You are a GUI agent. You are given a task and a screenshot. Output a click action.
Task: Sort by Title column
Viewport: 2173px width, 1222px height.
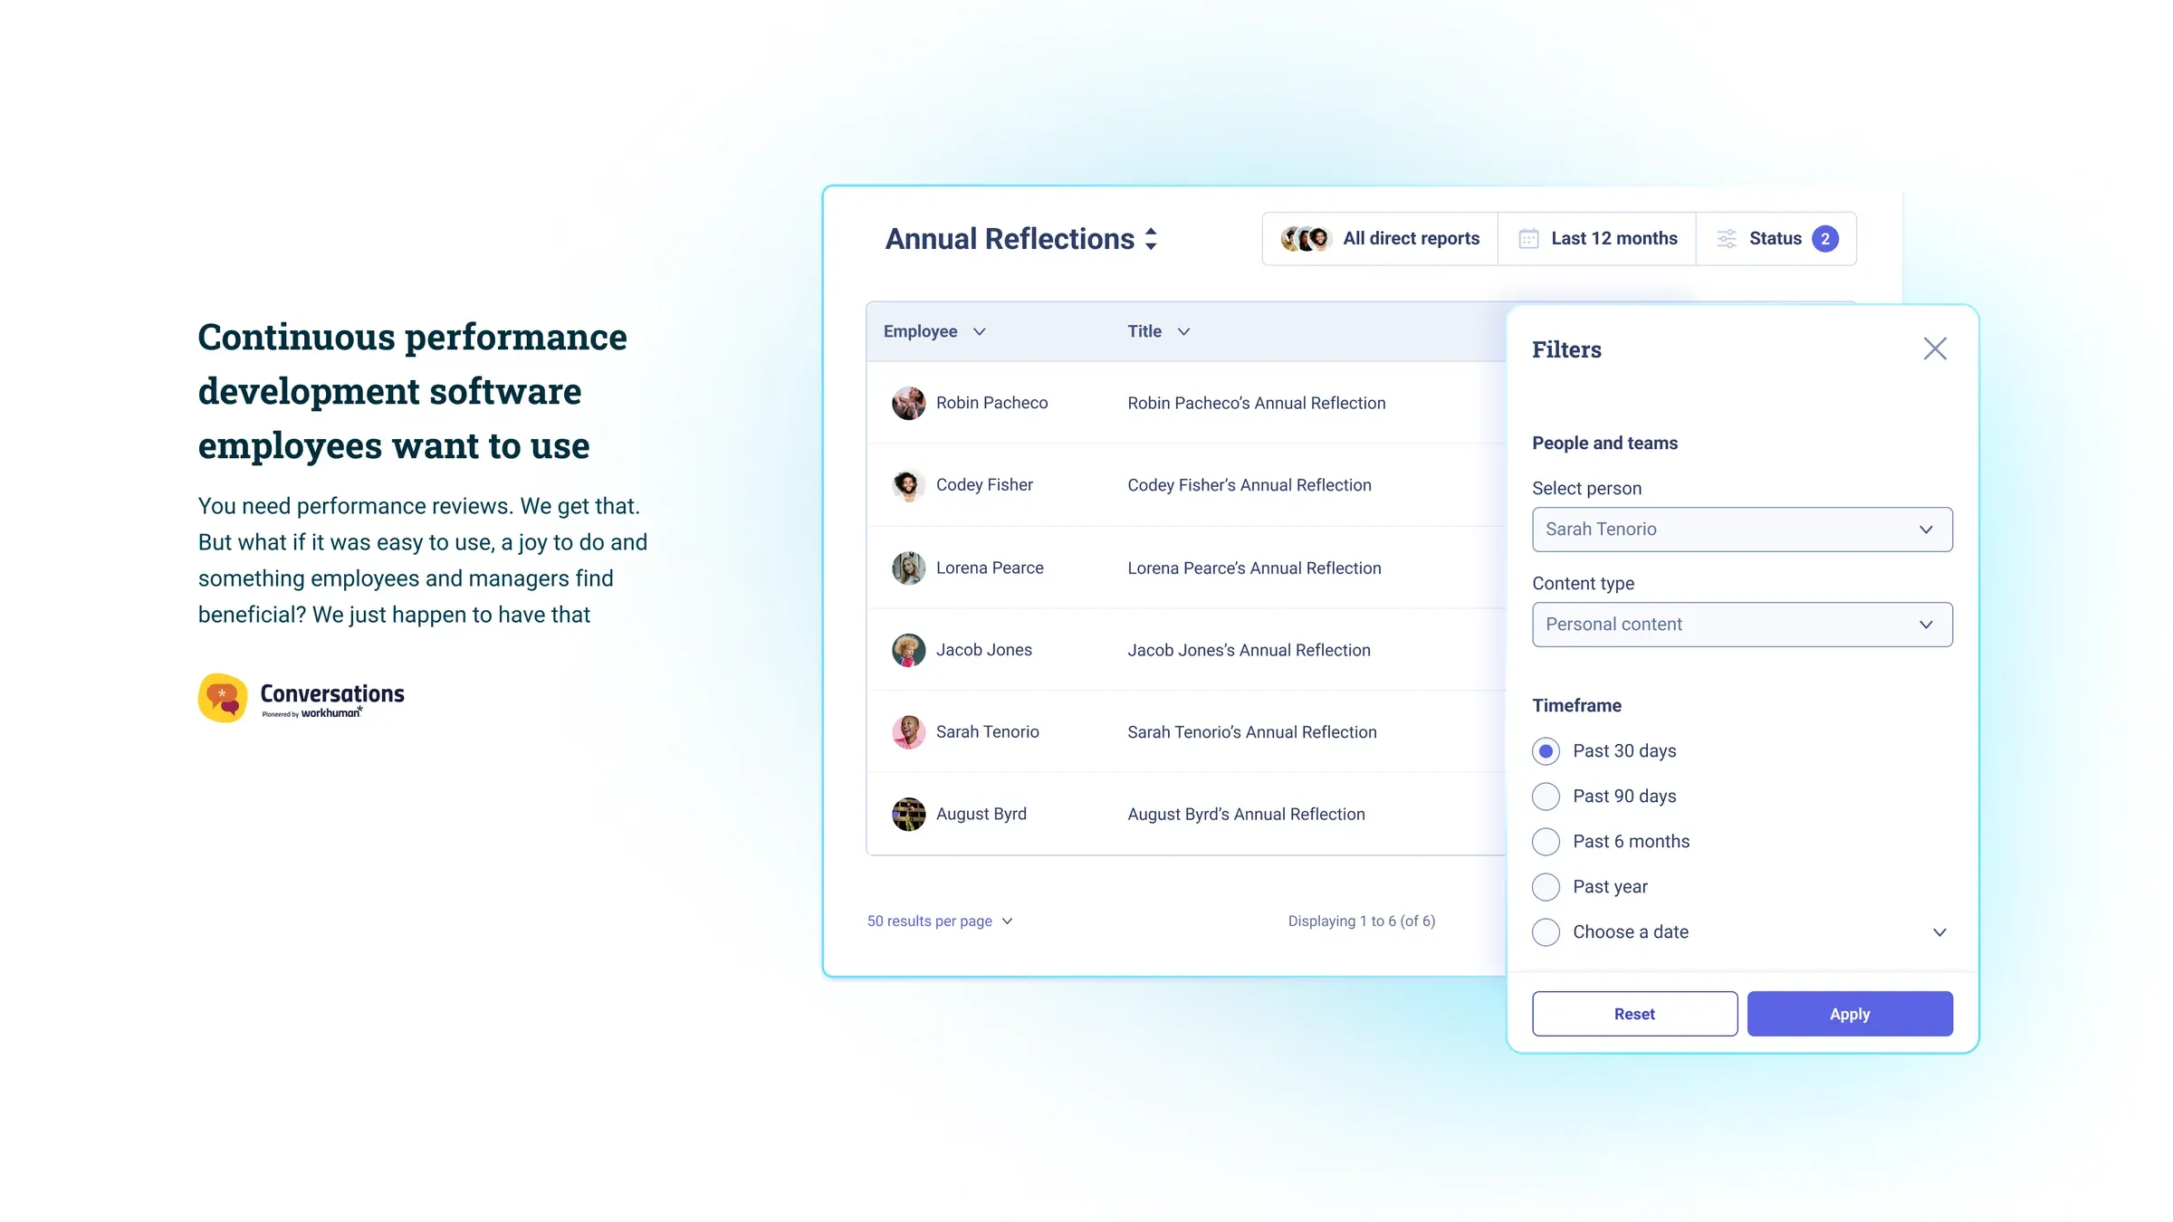pyautogui.click(x=1158, y=331)
